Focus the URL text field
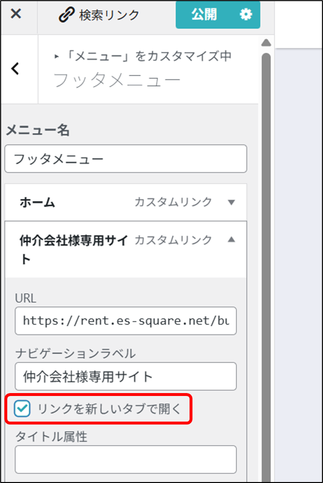The height and width of the screenshot is (483, 323). click(x=126, y=321)
